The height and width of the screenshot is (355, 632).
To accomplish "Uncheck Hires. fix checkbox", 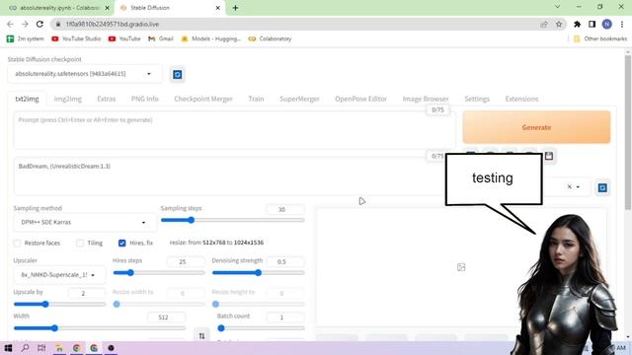I will [x=122, y=243].
